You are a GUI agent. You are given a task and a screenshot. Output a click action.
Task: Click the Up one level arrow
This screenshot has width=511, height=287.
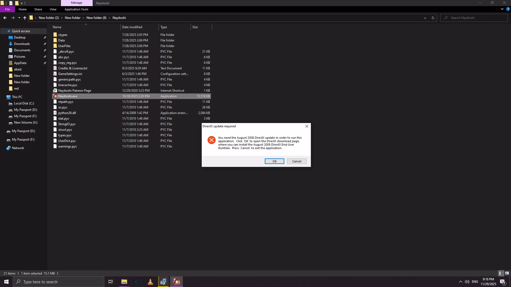(x=25, y=18)
